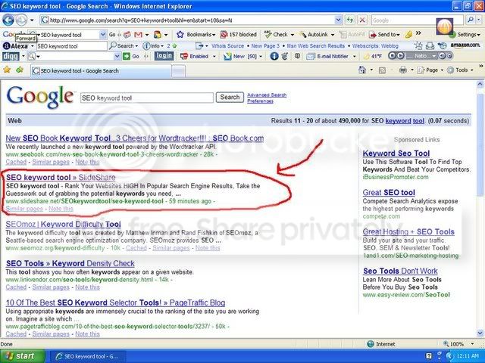Open the SEOmoz Keyword Difficulty Tool result
485x363 pixels.
point(63,224)
